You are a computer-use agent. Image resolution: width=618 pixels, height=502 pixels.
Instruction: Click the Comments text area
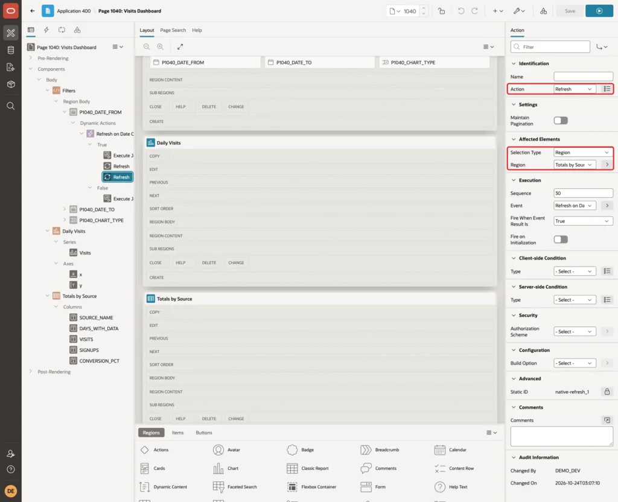pos(562,437)
